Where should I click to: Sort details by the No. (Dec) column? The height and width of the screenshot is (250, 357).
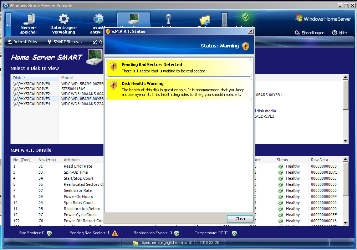(23, 160)
